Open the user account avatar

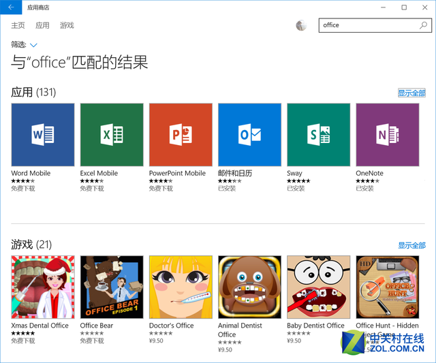pos(301,26)
